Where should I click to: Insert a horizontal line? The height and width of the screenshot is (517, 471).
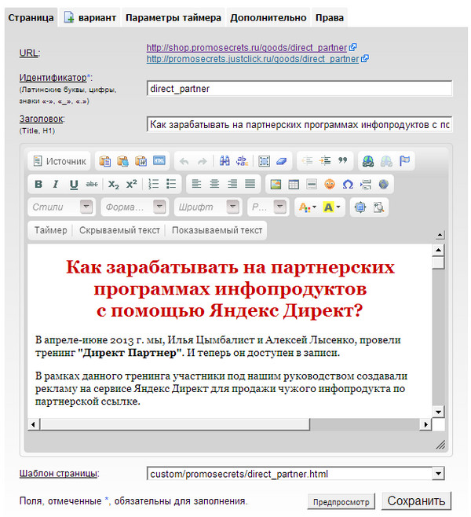click(312, 184)
